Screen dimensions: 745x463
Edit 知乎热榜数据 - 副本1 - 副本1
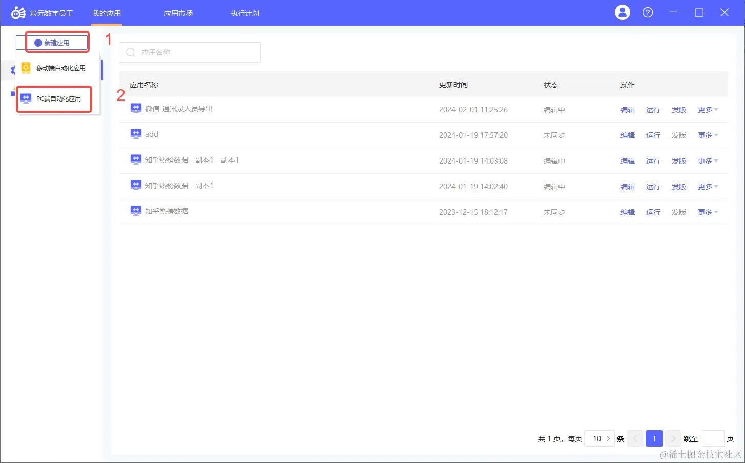[x=628, y=161]
